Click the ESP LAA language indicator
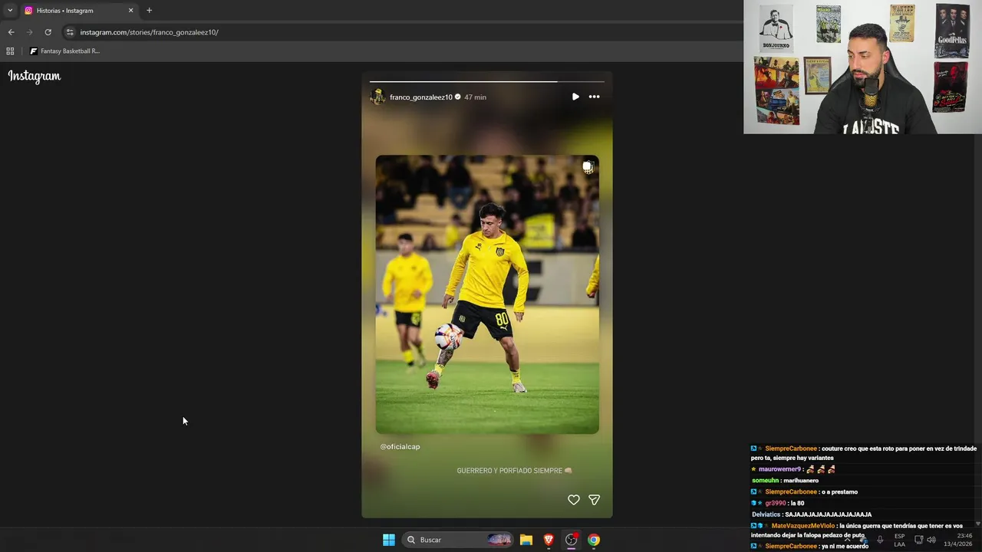Viewport: 982px width, 552px height. point(900,540)
